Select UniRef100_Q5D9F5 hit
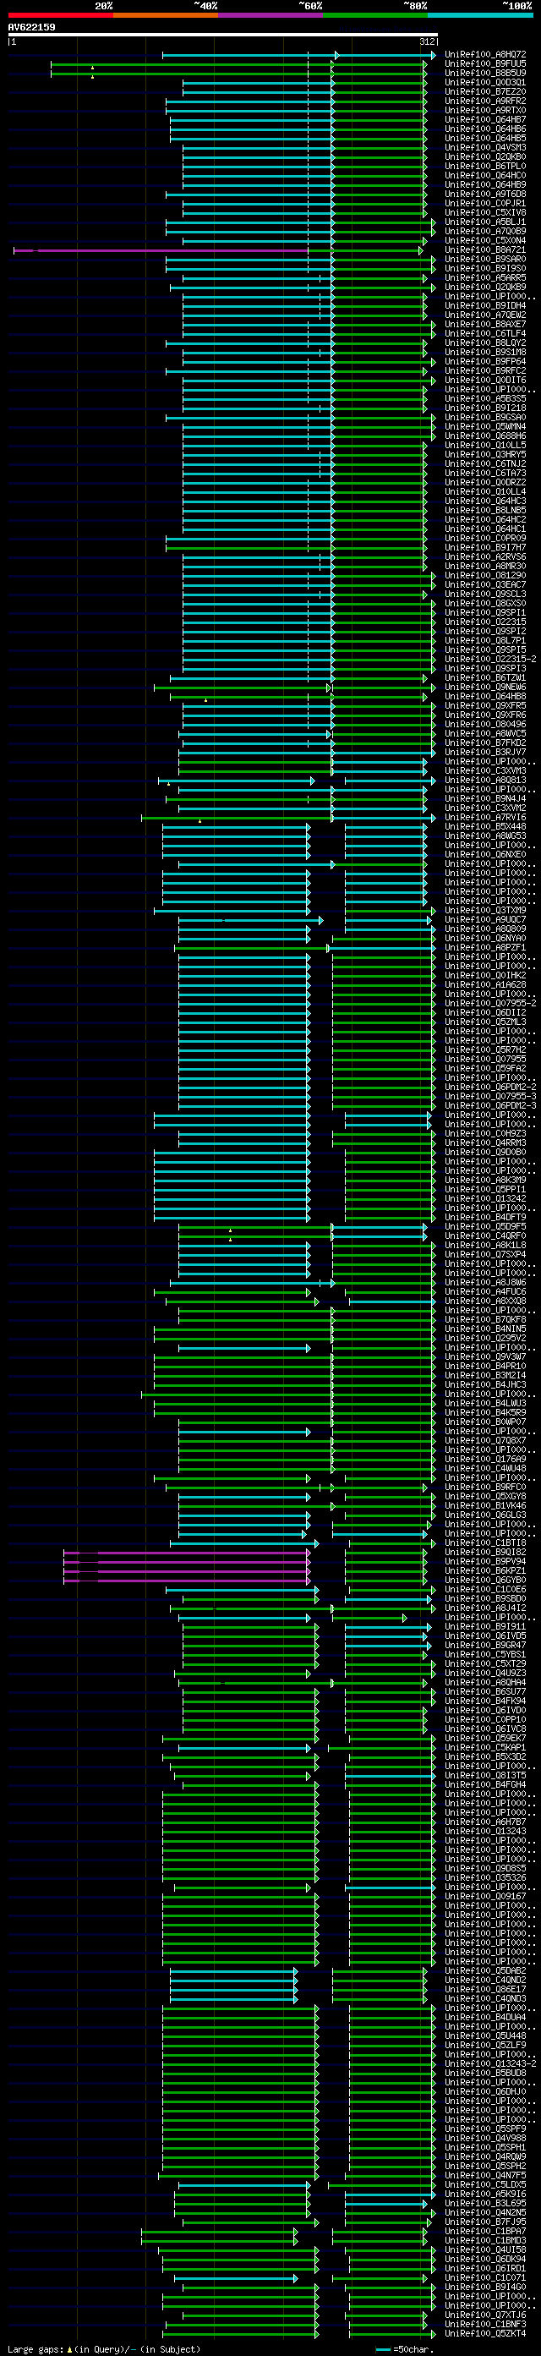 point(485,1227)
